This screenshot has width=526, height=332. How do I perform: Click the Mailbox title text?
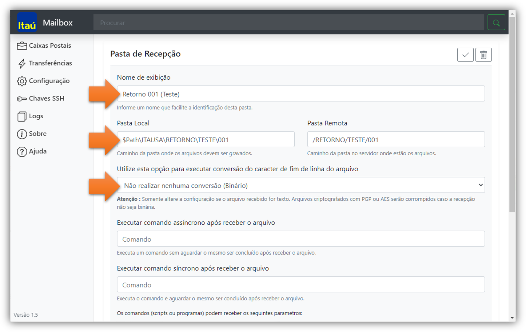(x=58, y=23)
